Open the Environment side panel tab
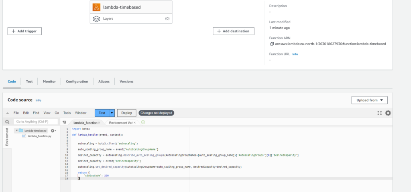Viewport: 411px width, 192px height. point(7,137)
